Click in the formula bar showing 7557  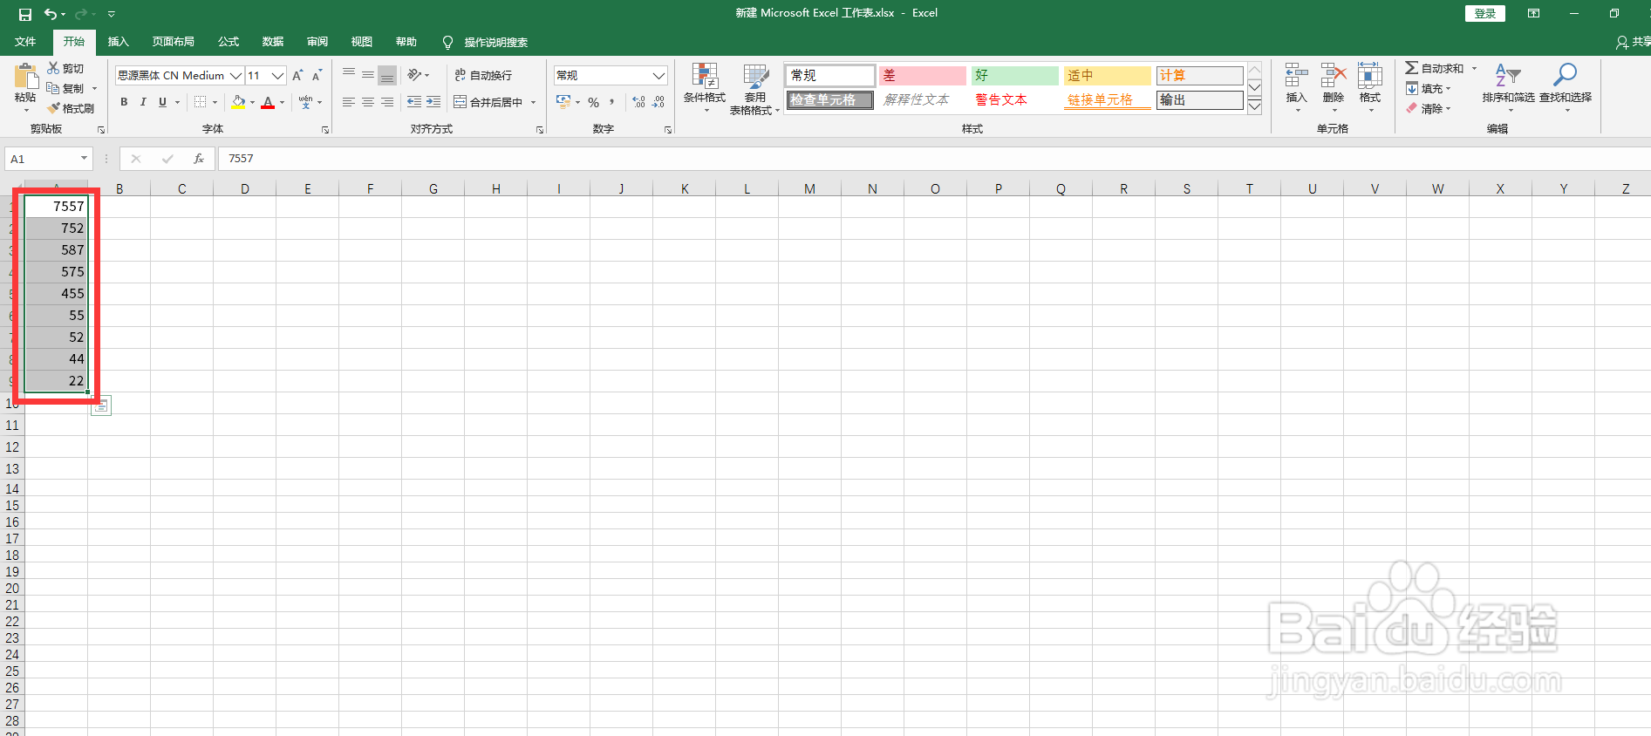(x=933, y=159)
